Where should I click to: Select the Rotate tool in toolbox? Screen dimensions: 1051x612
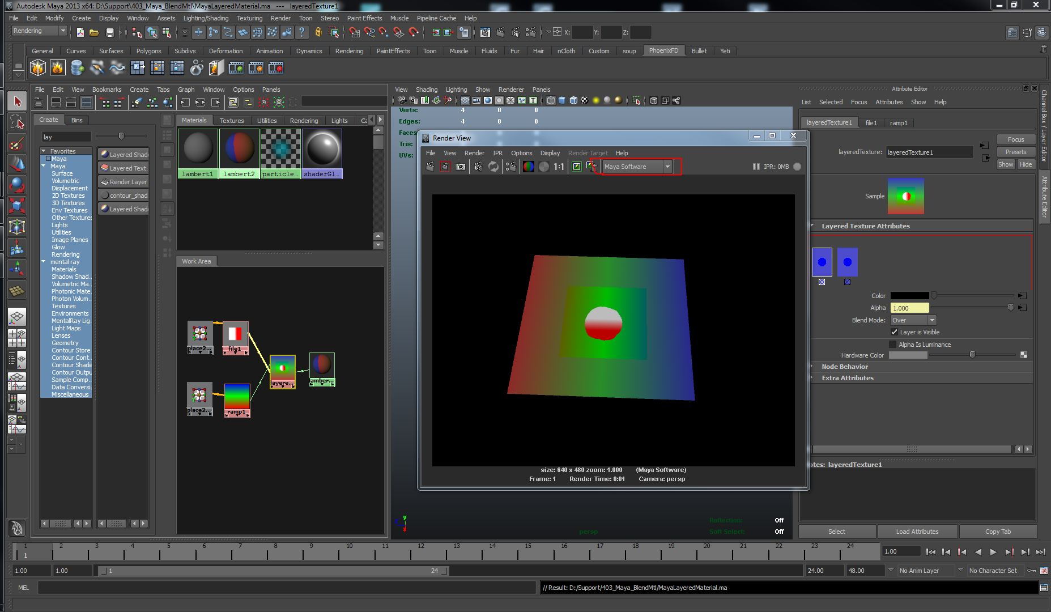coord(17,185)
